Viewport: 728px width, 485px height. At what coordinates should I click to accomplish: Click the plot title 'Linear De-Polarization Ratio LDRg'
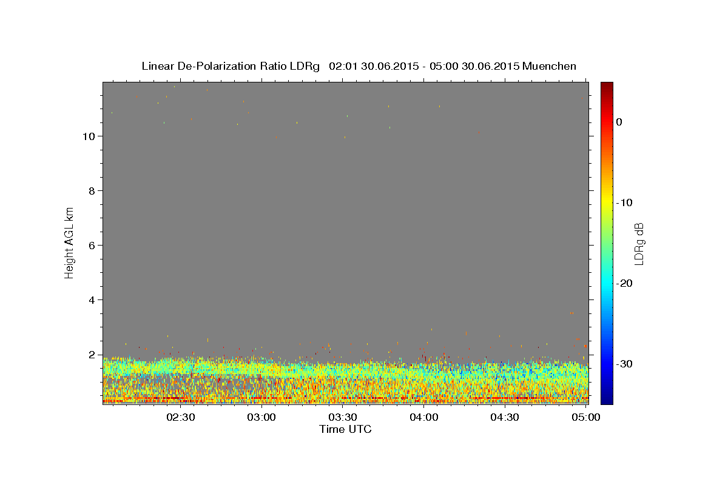[231, 66]
